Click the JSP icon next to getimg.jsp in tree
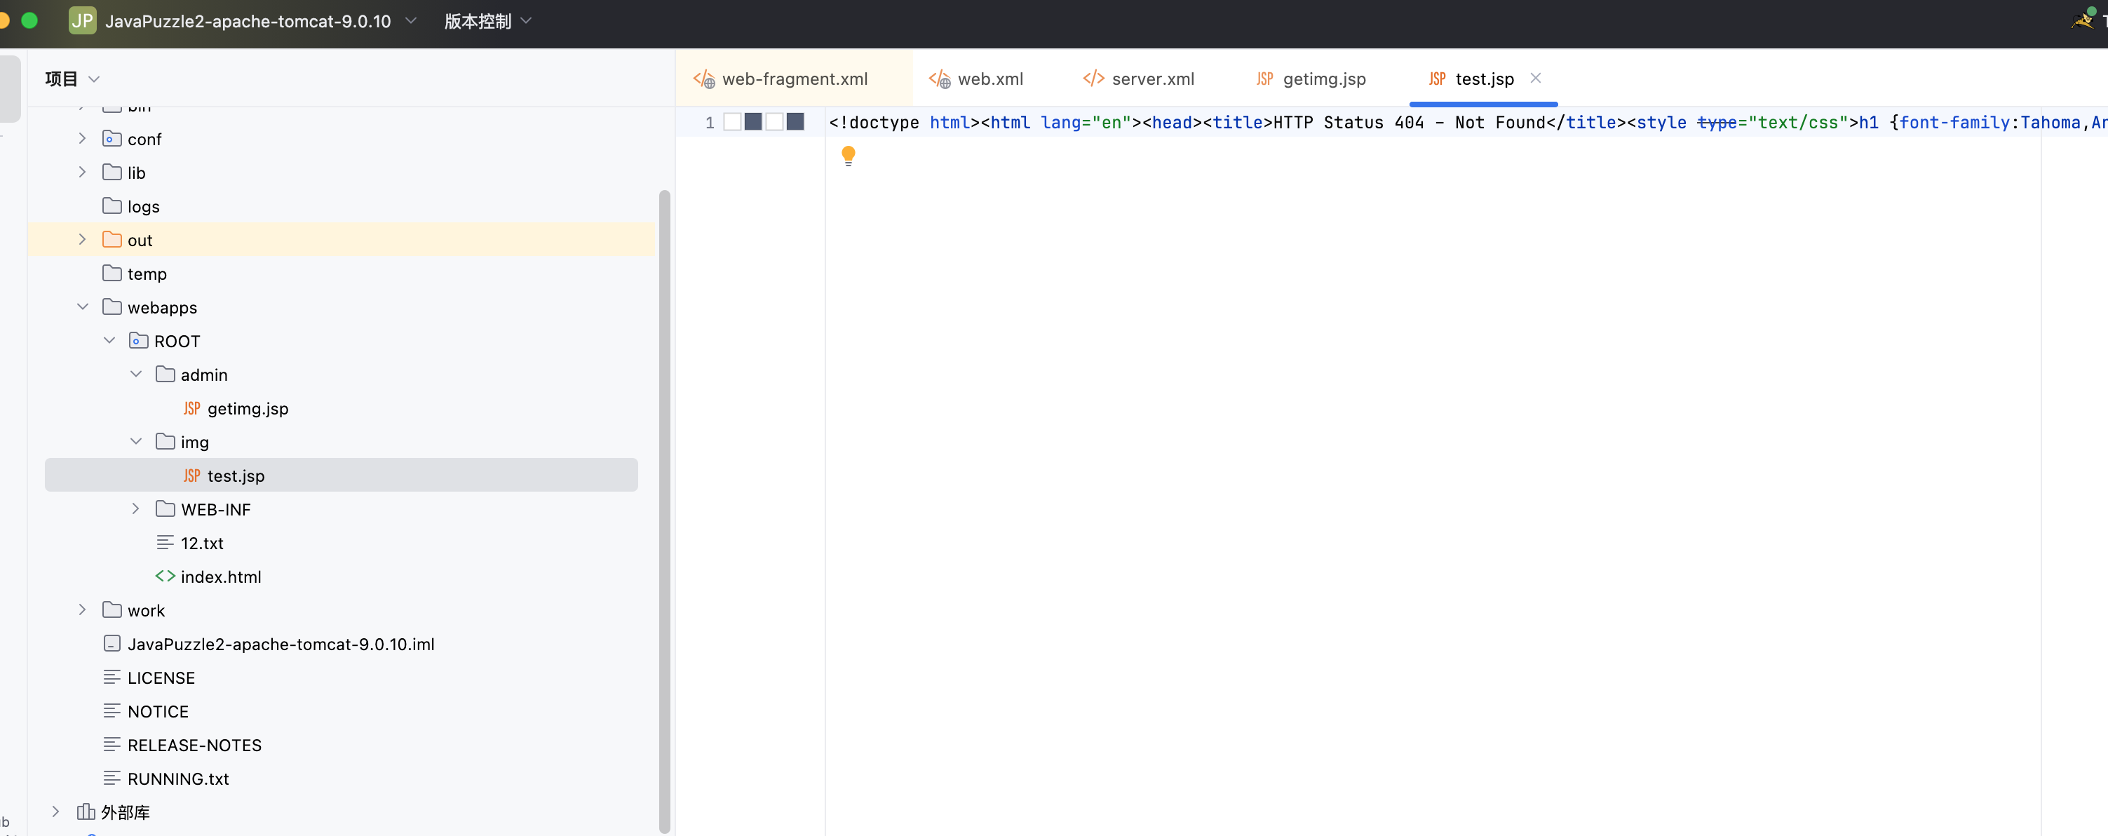The height and width of the screenshot is (836, 2108). pyautogui.click(x=191, y=407)
